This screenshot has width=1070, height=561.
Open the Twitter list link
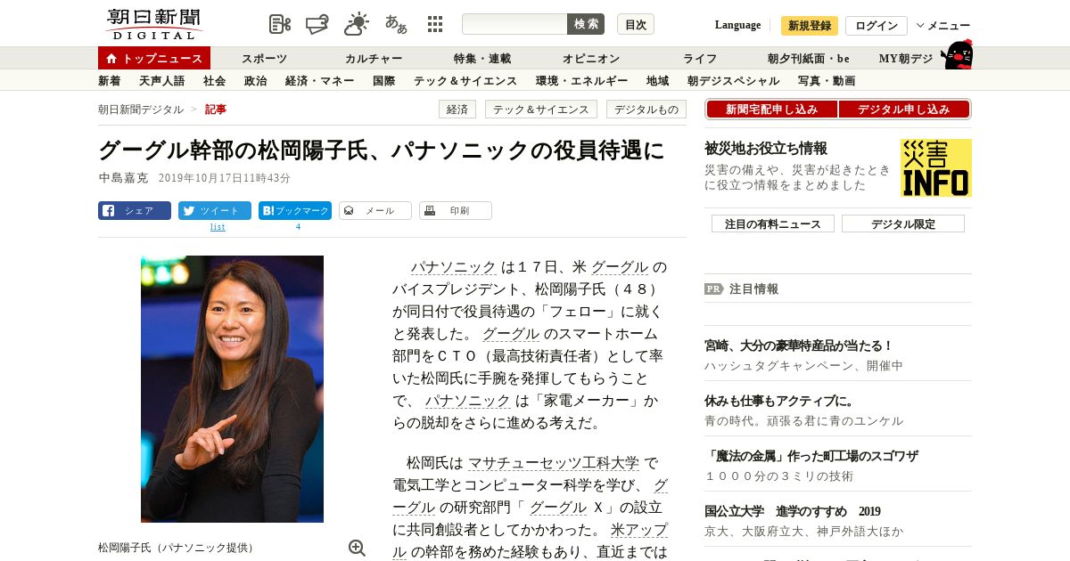(x=218, y=227)
